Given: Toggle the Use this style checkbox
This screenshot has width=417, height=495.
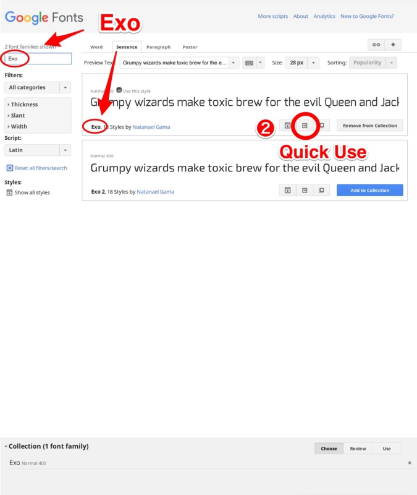Looking at the screenshot, I should [119, 90].
